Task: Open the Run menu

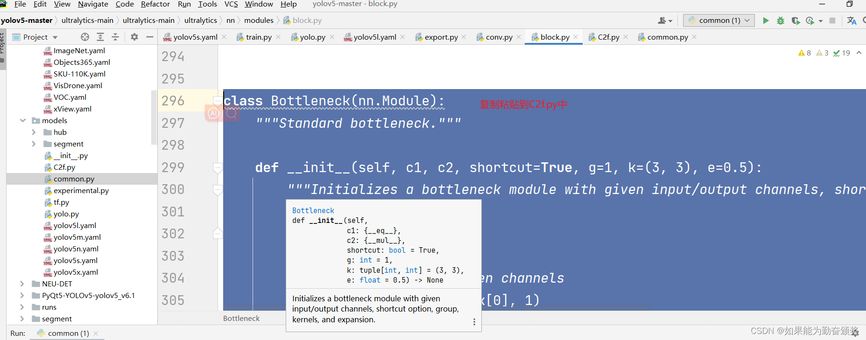Action: [184, 4]
